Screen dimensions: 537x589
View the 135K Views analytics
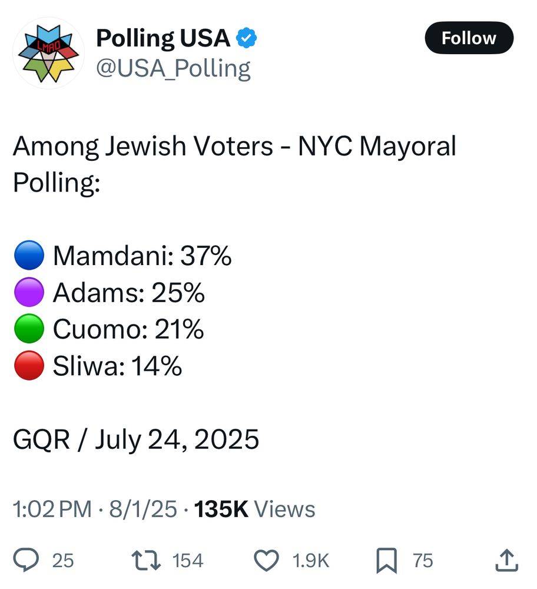click(x=254, y=509)
